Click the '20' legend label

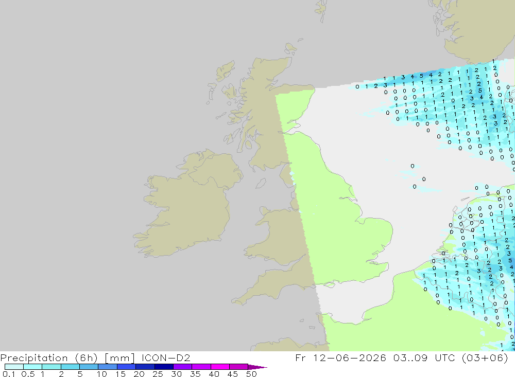coord(139,374)
